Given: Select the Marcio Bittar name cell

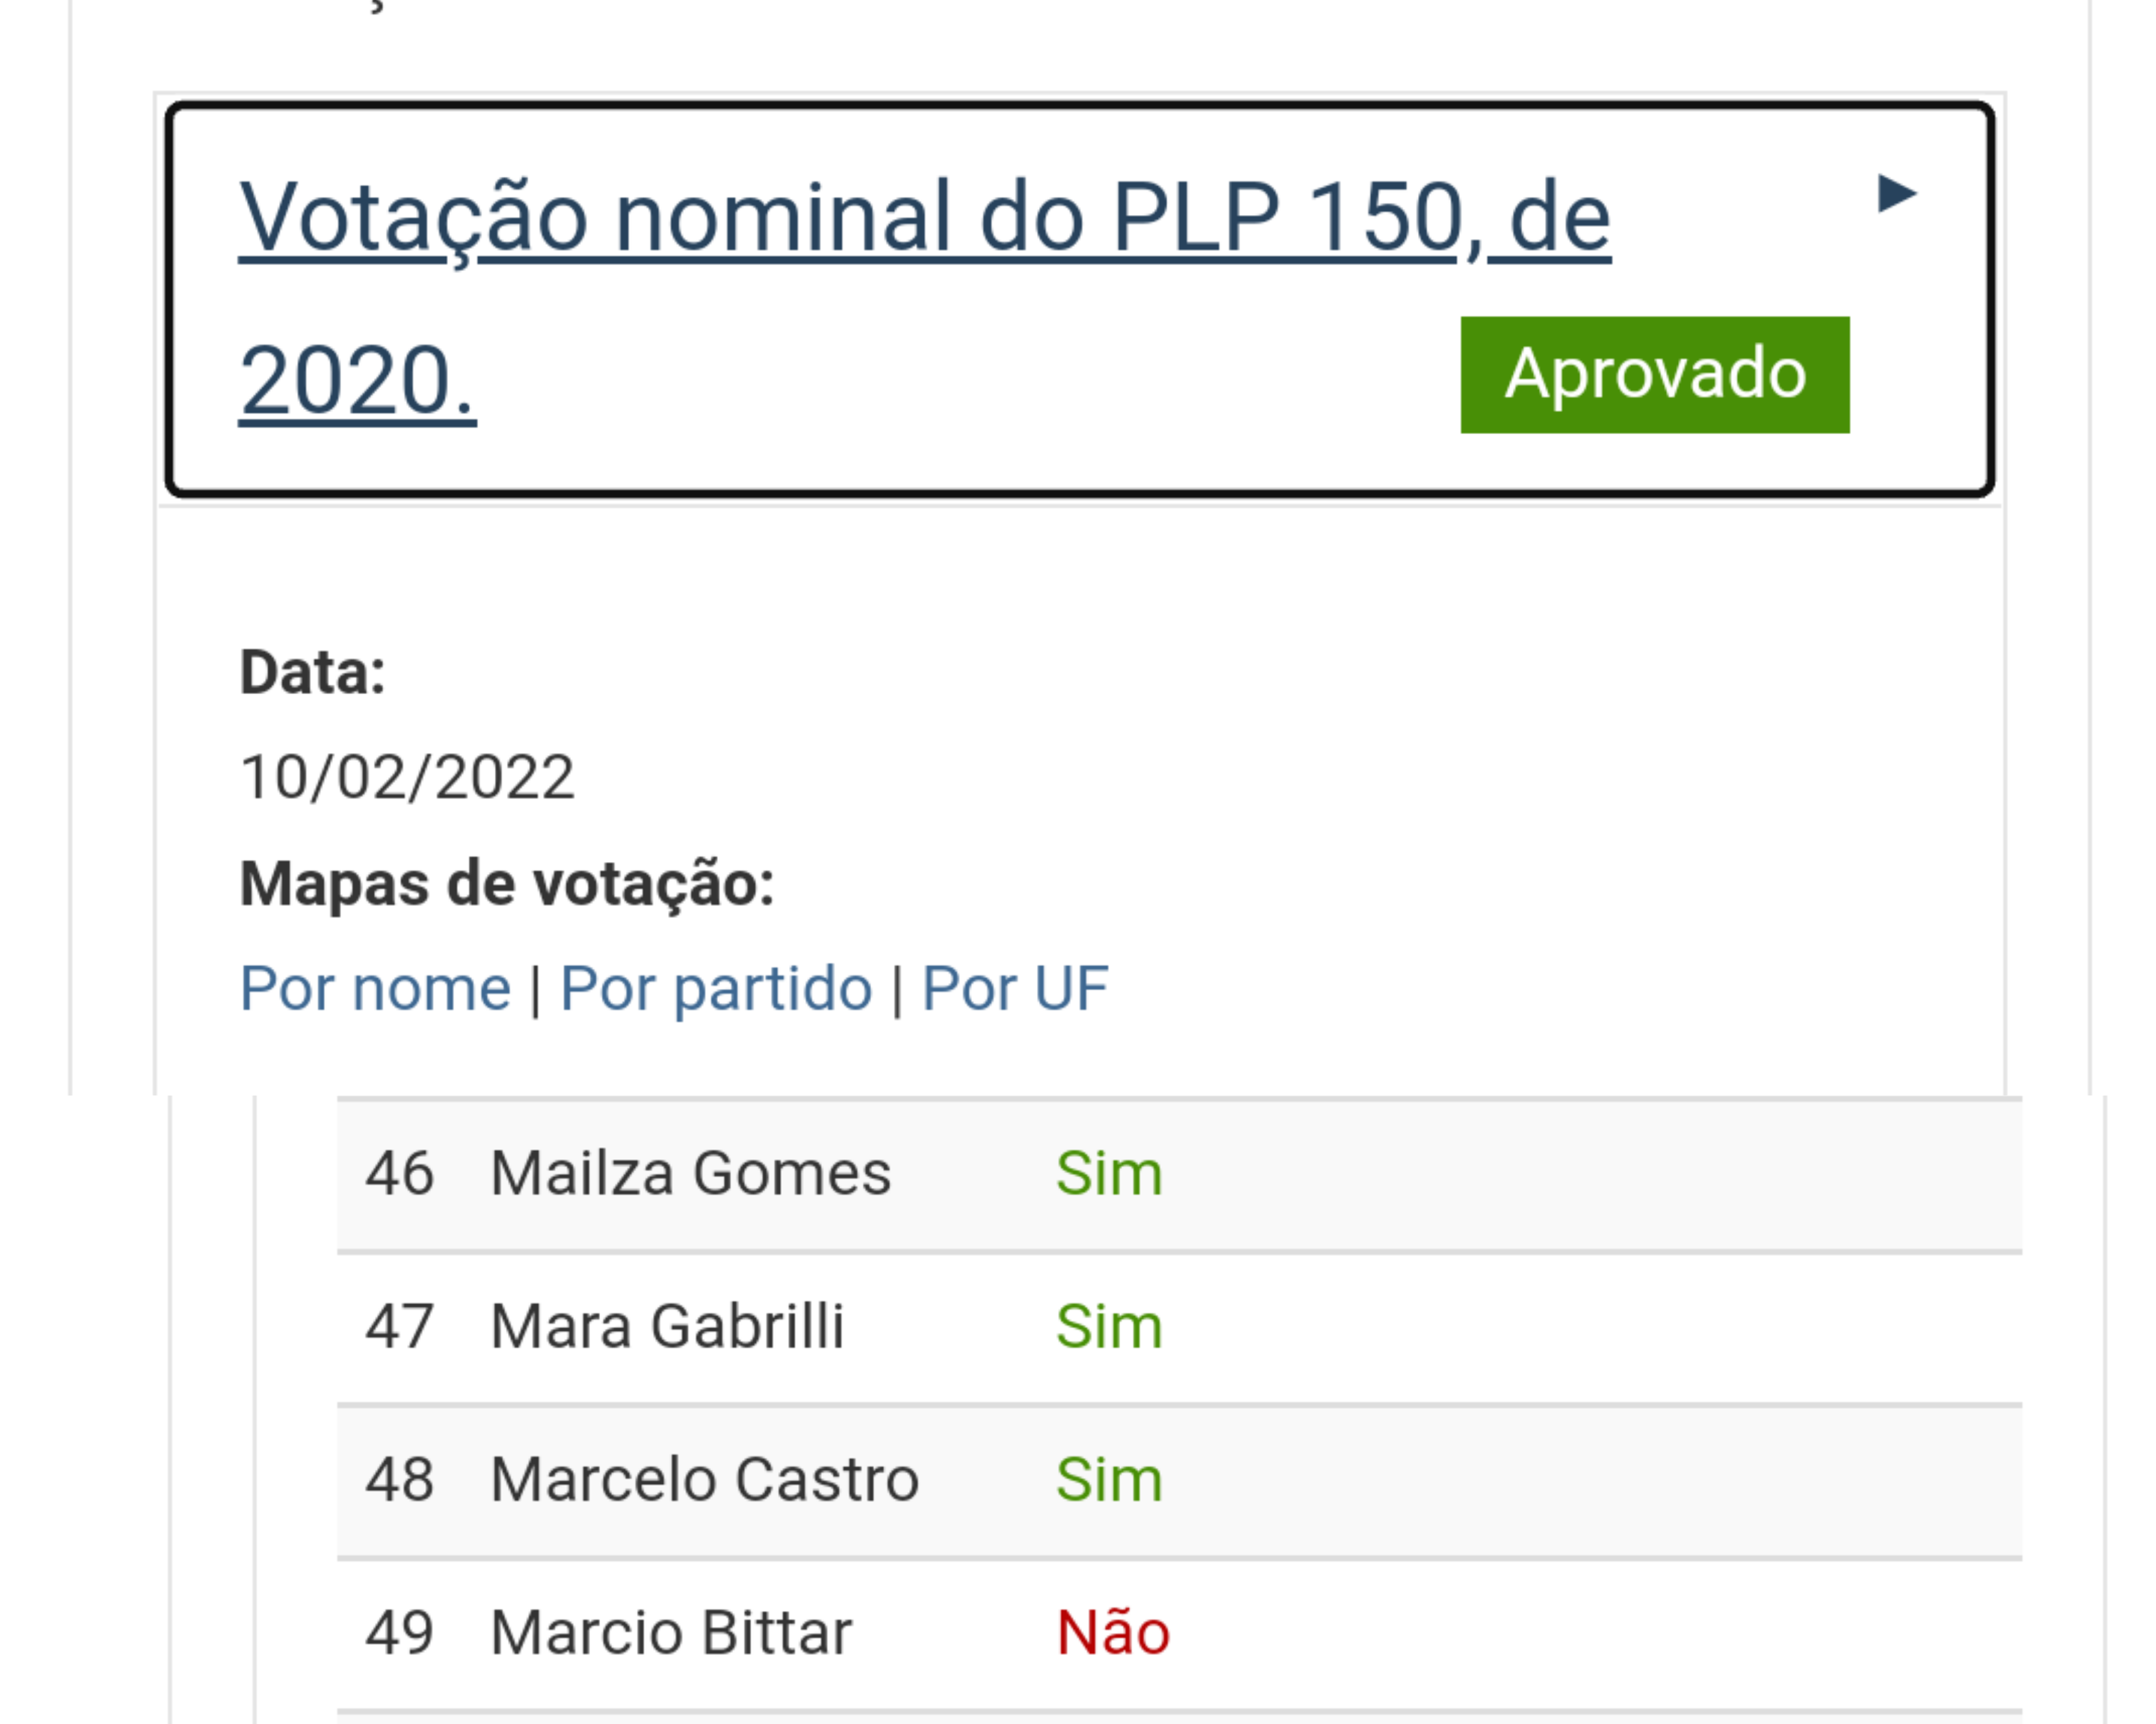Looking at the screenshot, I should coord(671,1634).
